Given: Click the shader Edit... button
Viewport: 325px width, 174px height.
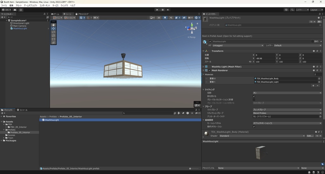Looking at the screenshot, I should pos(310,136).
